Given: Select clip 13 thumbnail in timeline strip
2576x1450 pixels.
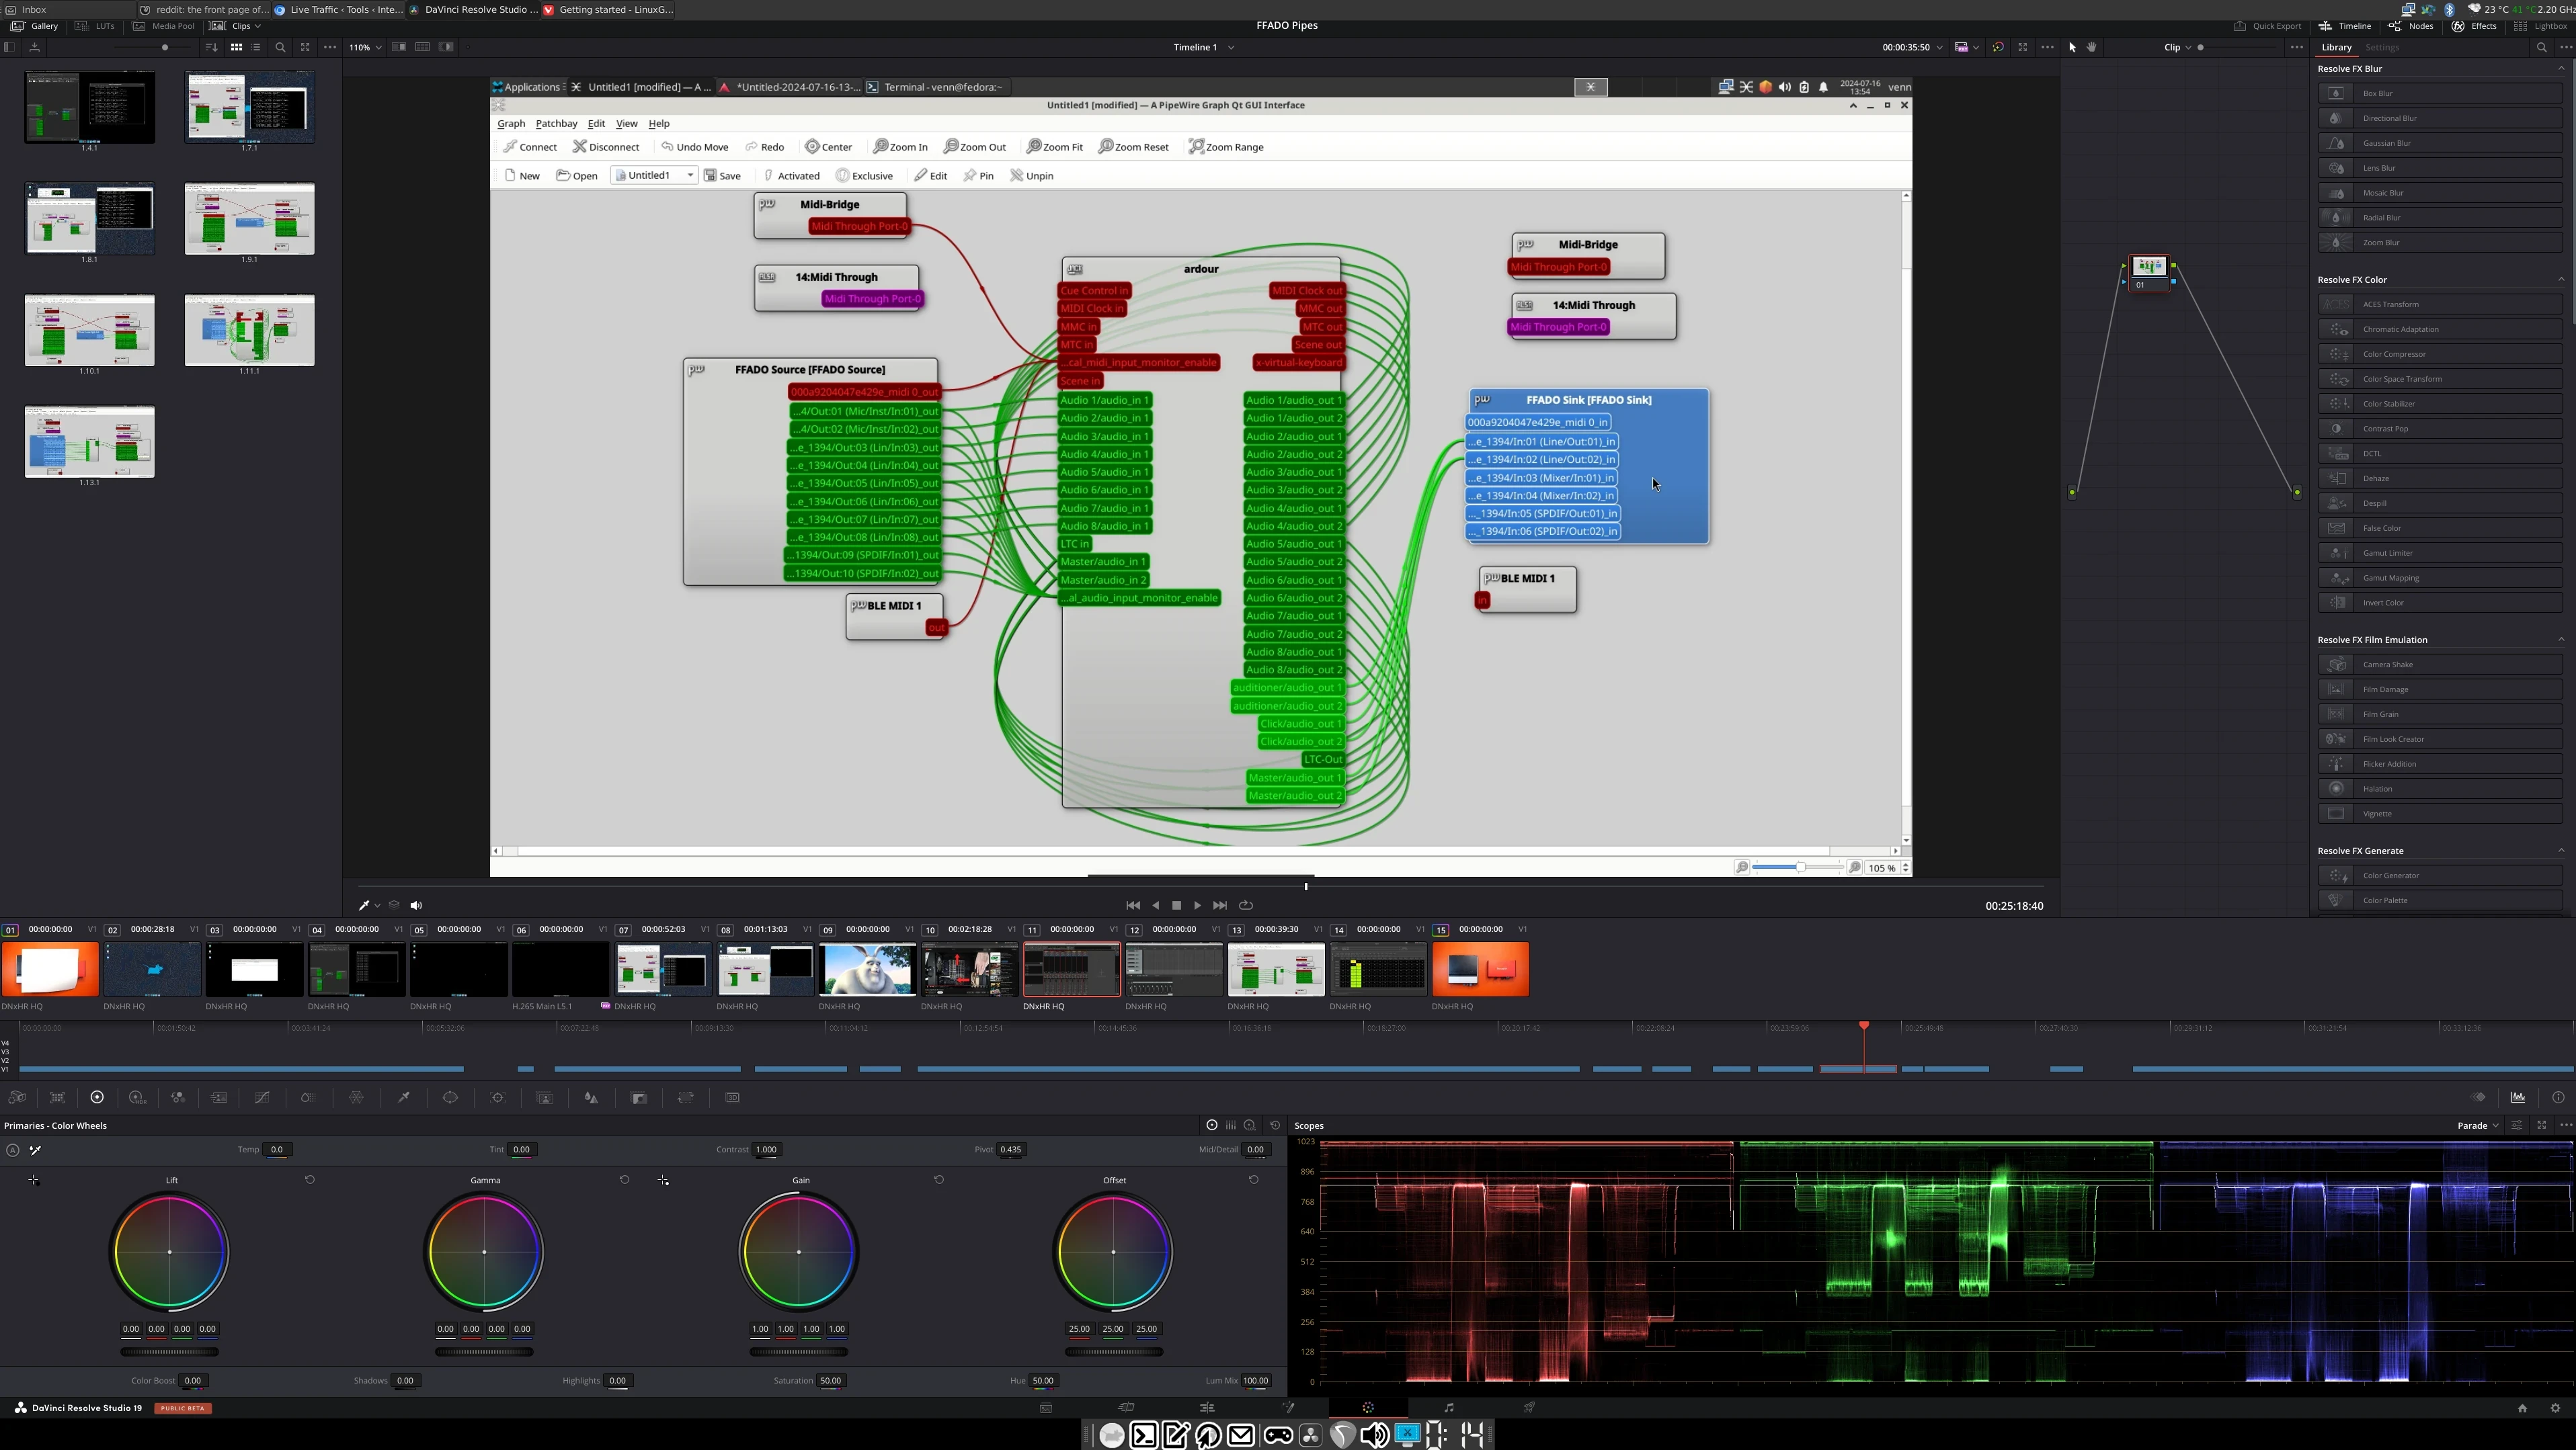Looking at the screenshot, I should point(1276,970).
